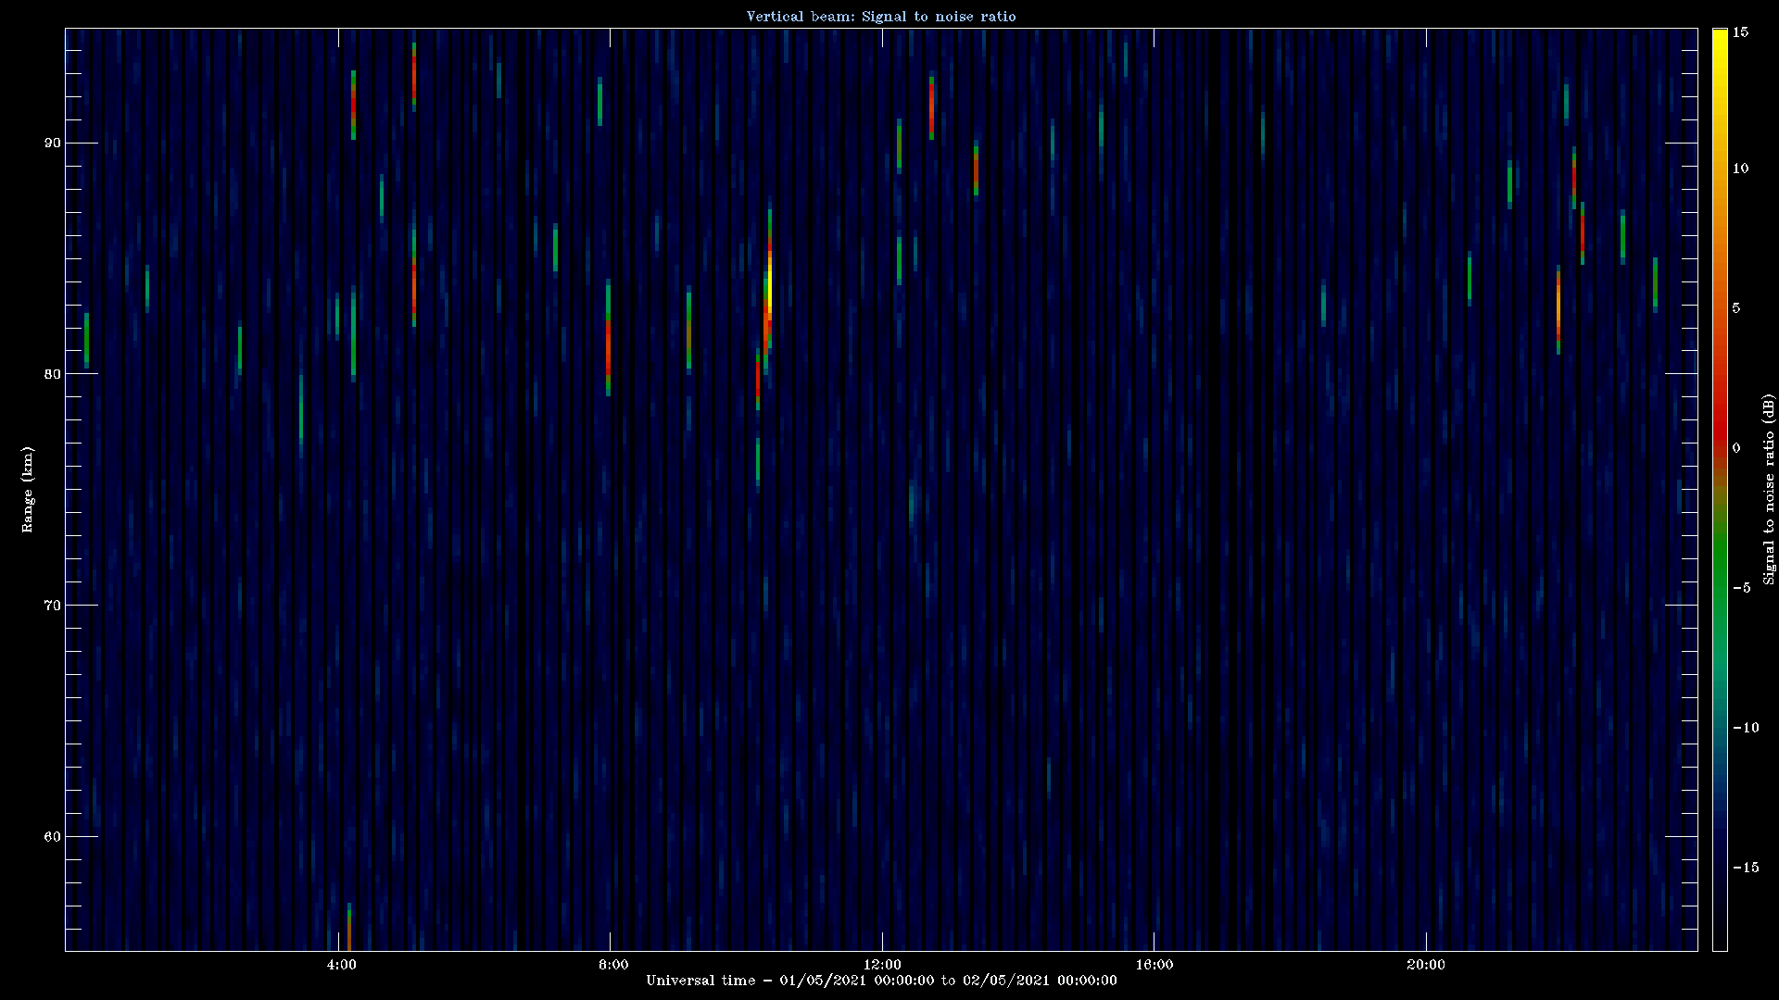The image size is (1779, 1000).
Task: Click the 80 km range tick label
Action: click(x=52, y=374)
